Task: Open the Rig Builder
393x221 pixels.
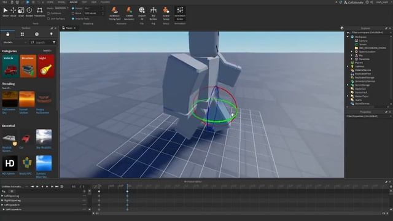Action: [154, 14]
